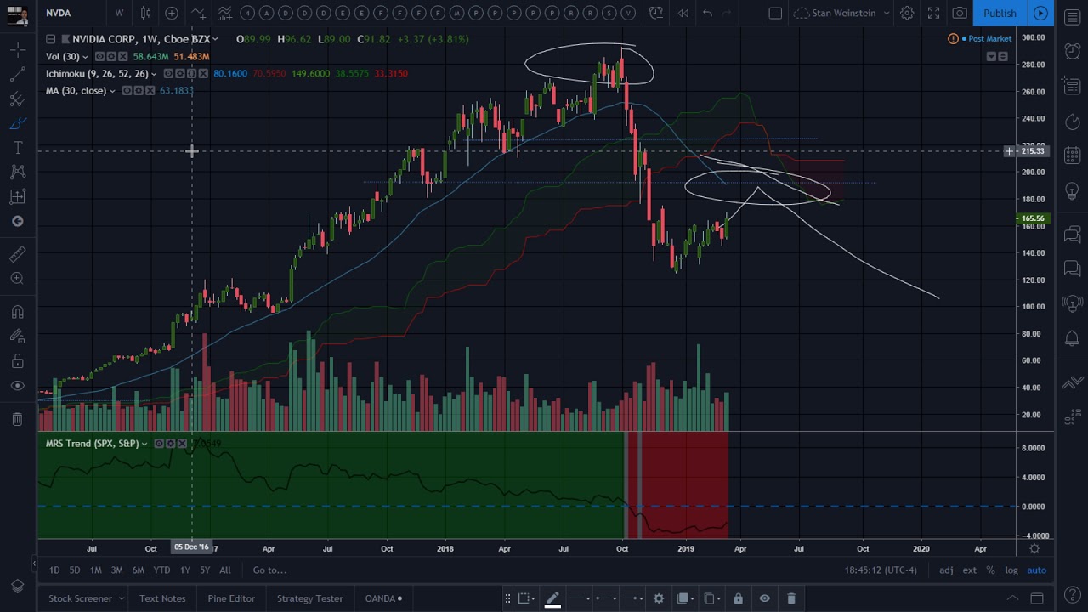Image resolution: width=1088 pixels, height=612 pixels.
Task: Select the ruler measure tool
Action: click(17, 254)
